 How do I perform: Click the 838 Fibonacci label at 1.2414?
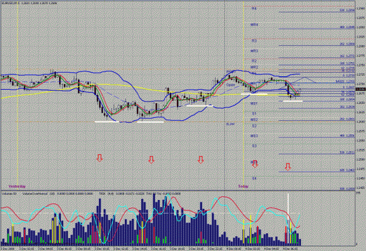(x=347, y=188)
